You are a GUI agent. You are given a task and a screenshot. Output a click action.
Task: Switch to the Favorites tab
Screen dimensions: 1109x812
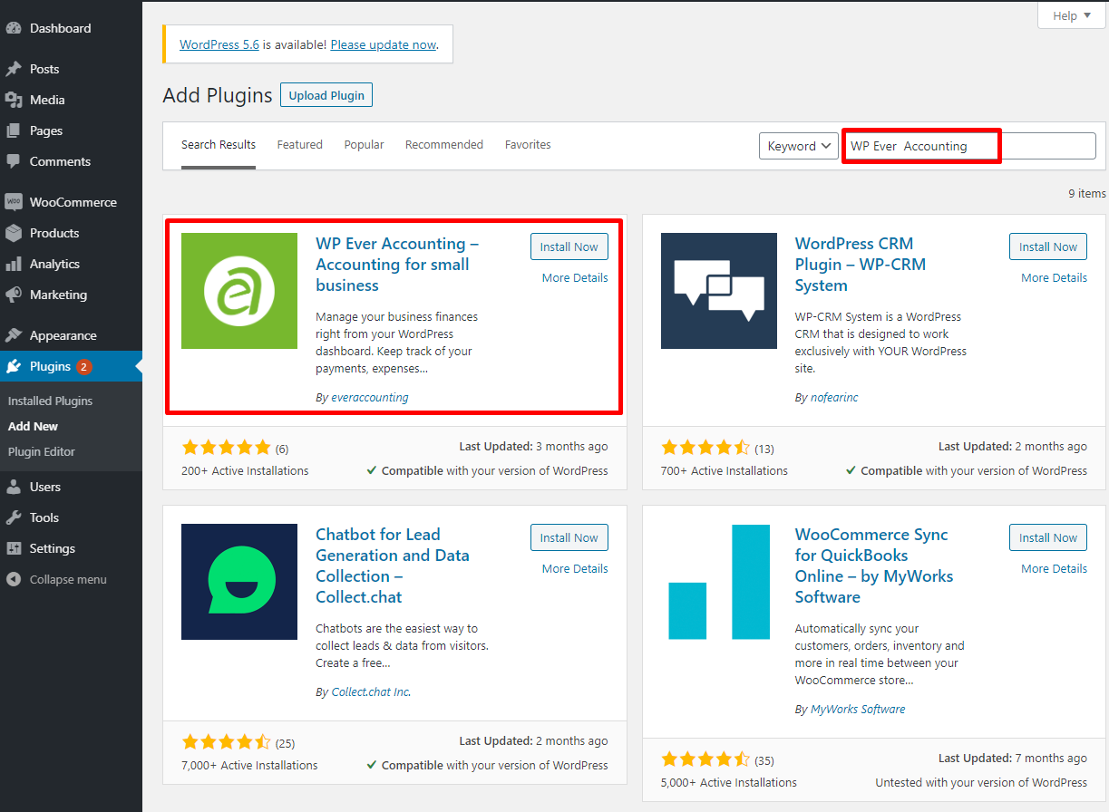(x=528, y=145)
